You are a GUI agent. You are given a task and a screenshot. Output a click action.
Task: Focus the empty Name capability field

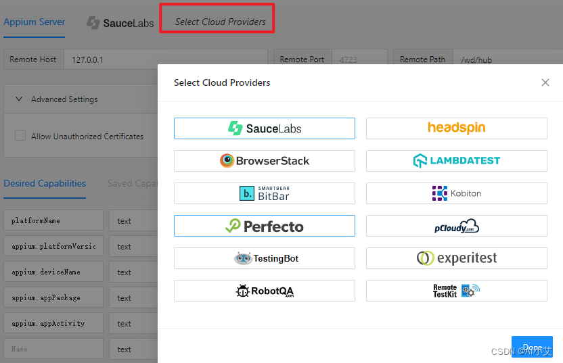point(53,349)
